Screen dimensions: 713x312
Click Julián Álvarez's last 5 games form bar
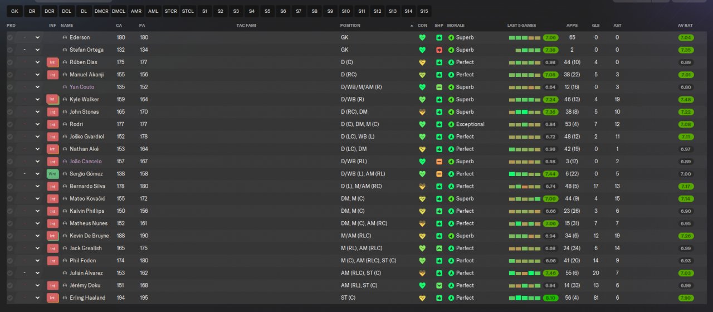point(524,273)
